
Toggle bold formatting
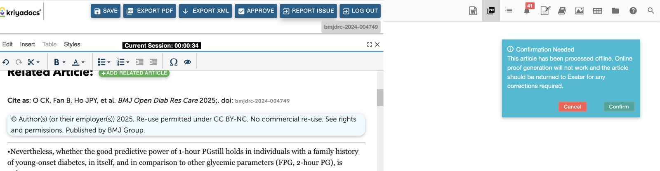57,62
